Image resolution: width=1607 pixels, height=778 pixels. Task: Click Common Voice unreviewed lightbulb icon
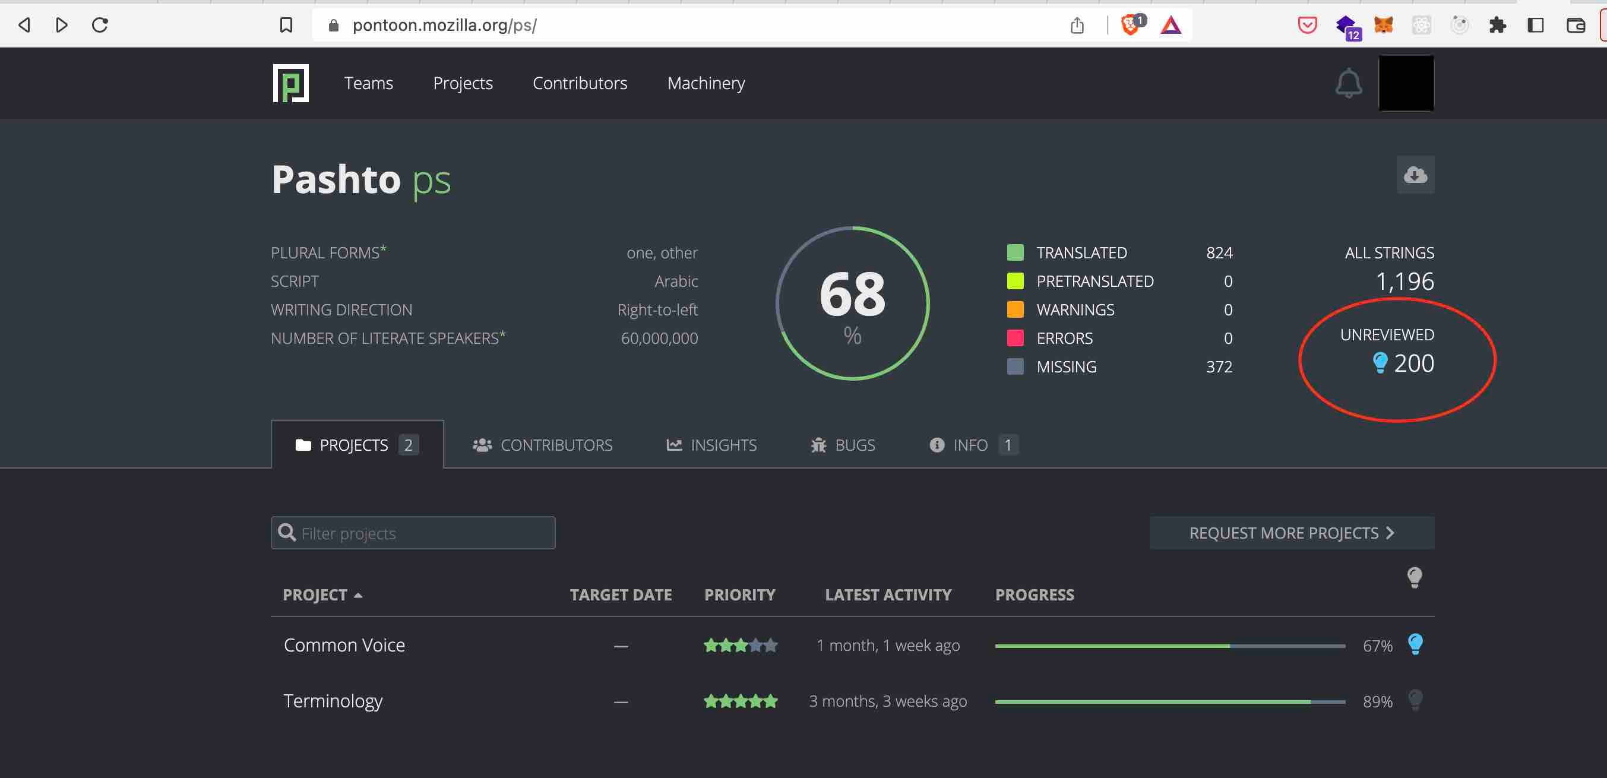pyautogui.click(x=1415, y=644)
